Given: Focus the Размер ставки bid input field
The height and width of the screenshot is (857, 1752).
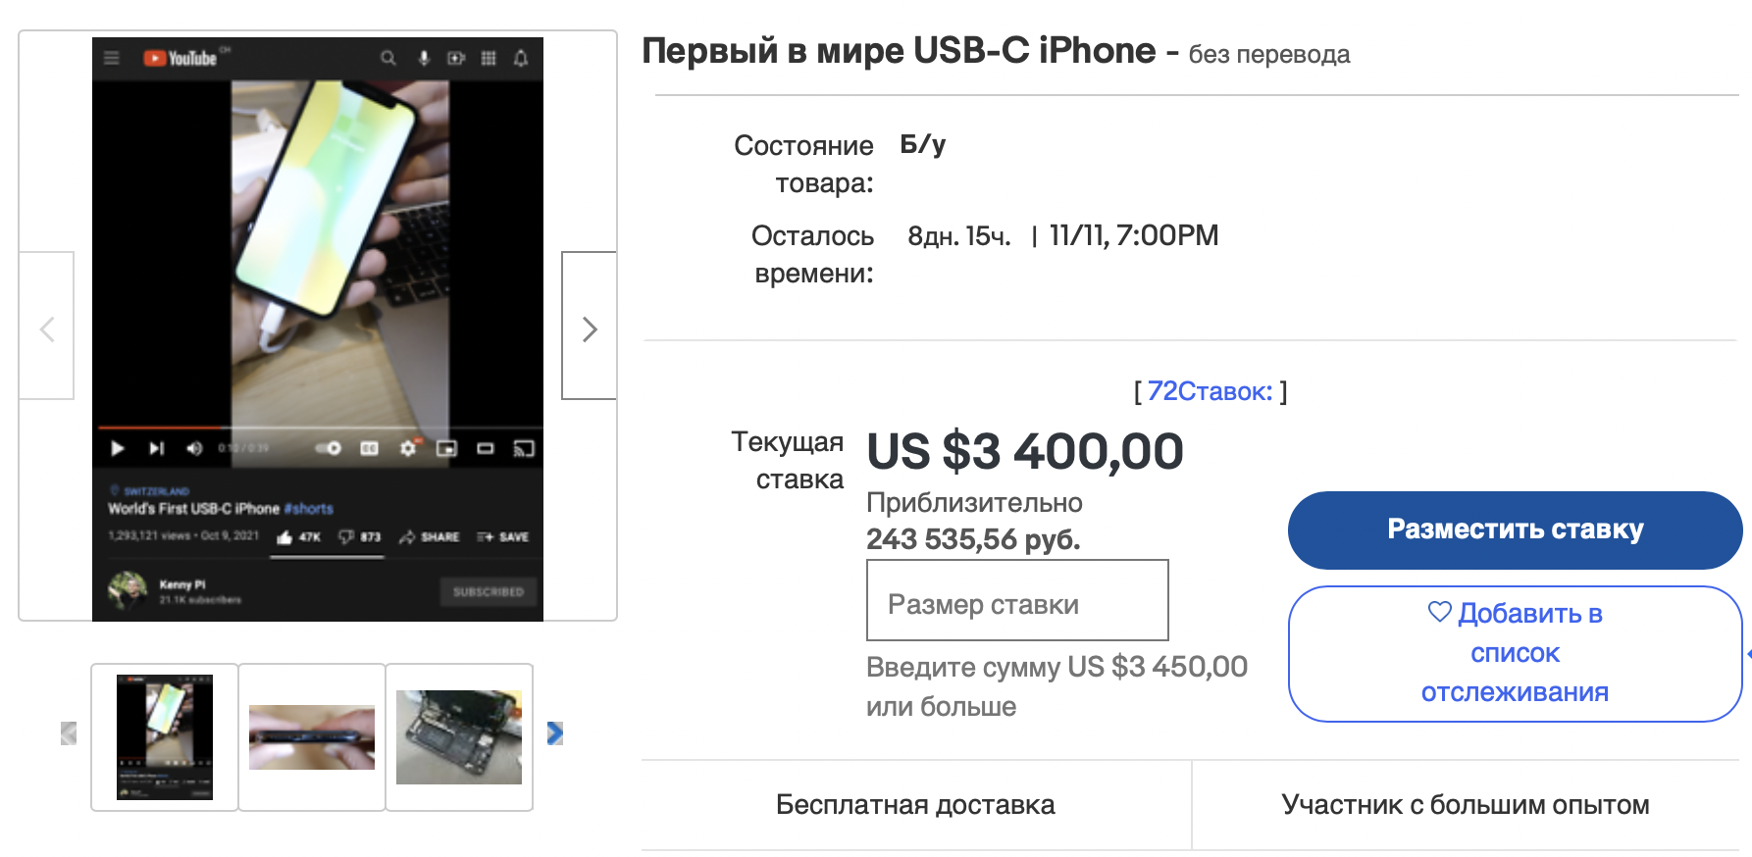Looking at the screenshot, I should pyautogui.click(x=1017, y=600).
